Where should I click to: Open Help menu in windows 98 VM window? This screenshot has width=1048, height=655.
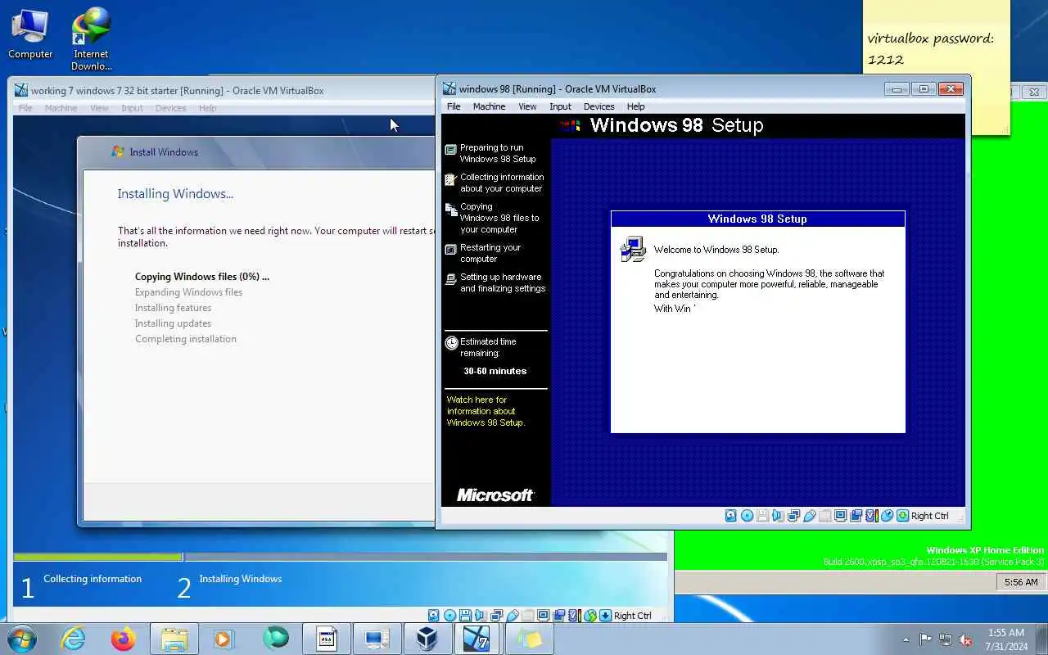tap(635, 106)
